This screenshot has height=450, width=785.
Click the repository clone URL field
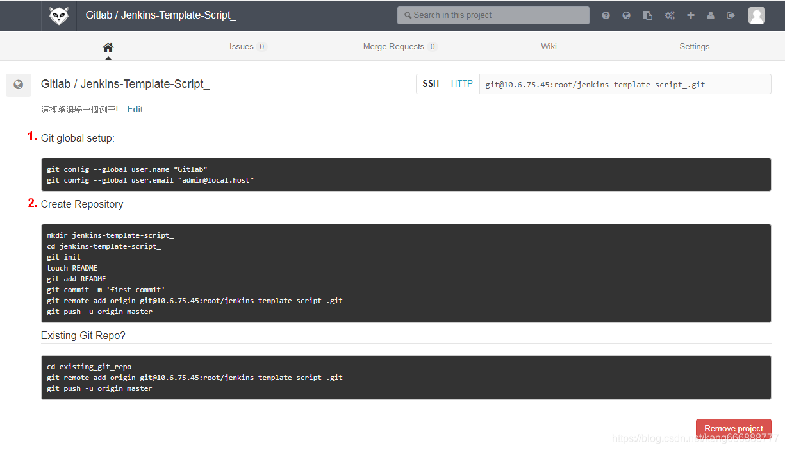[625, 84]
